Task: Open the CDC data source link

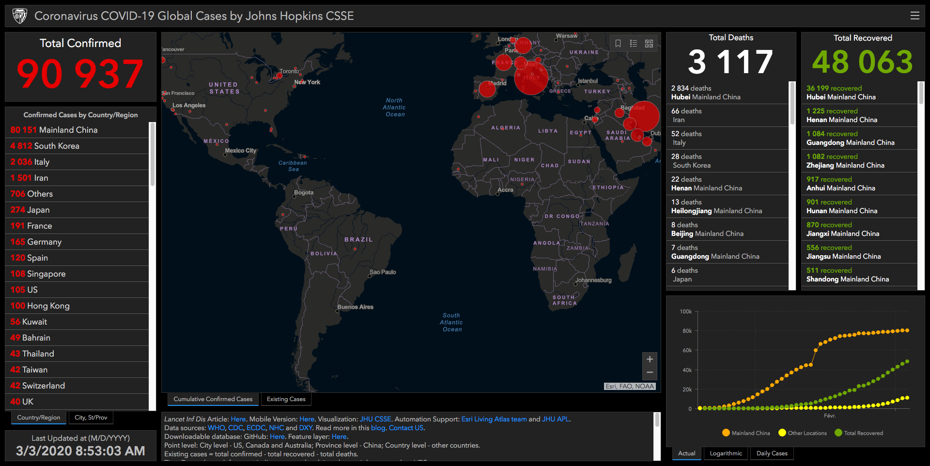Action: click(x=235, y=428)
